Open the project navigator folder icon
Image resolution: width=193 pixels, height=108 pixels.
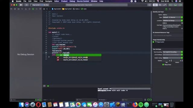click(11, 9)
